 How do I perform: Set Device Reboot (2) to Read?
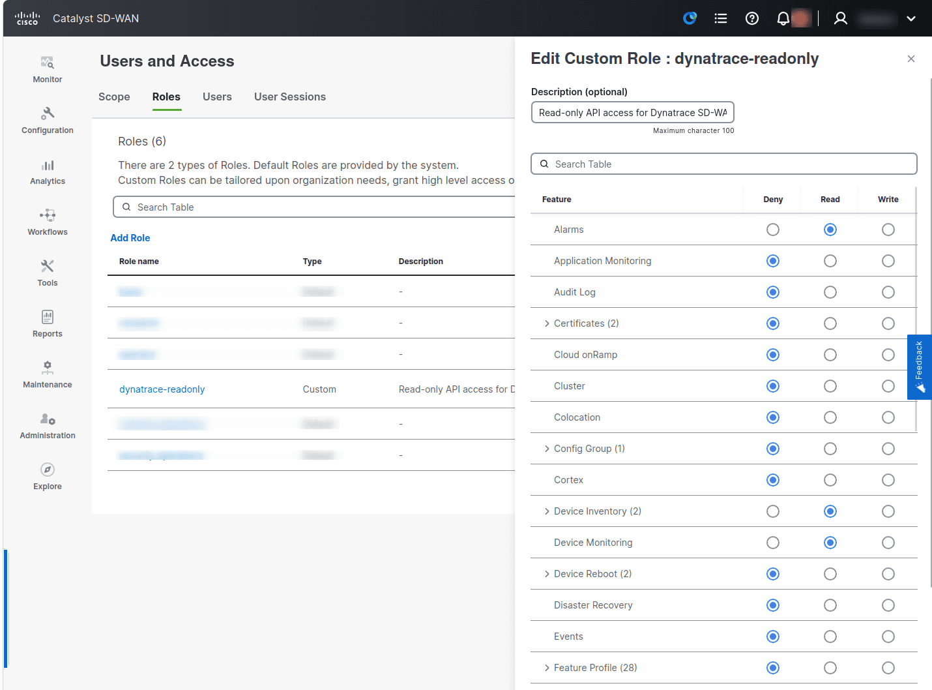pyautogui.click(x=830, y=574)
